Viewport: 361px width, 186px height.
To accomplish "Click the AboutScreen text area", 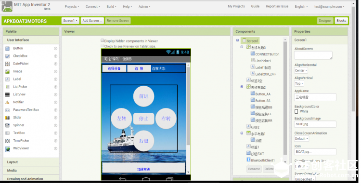I will (313, 55).
